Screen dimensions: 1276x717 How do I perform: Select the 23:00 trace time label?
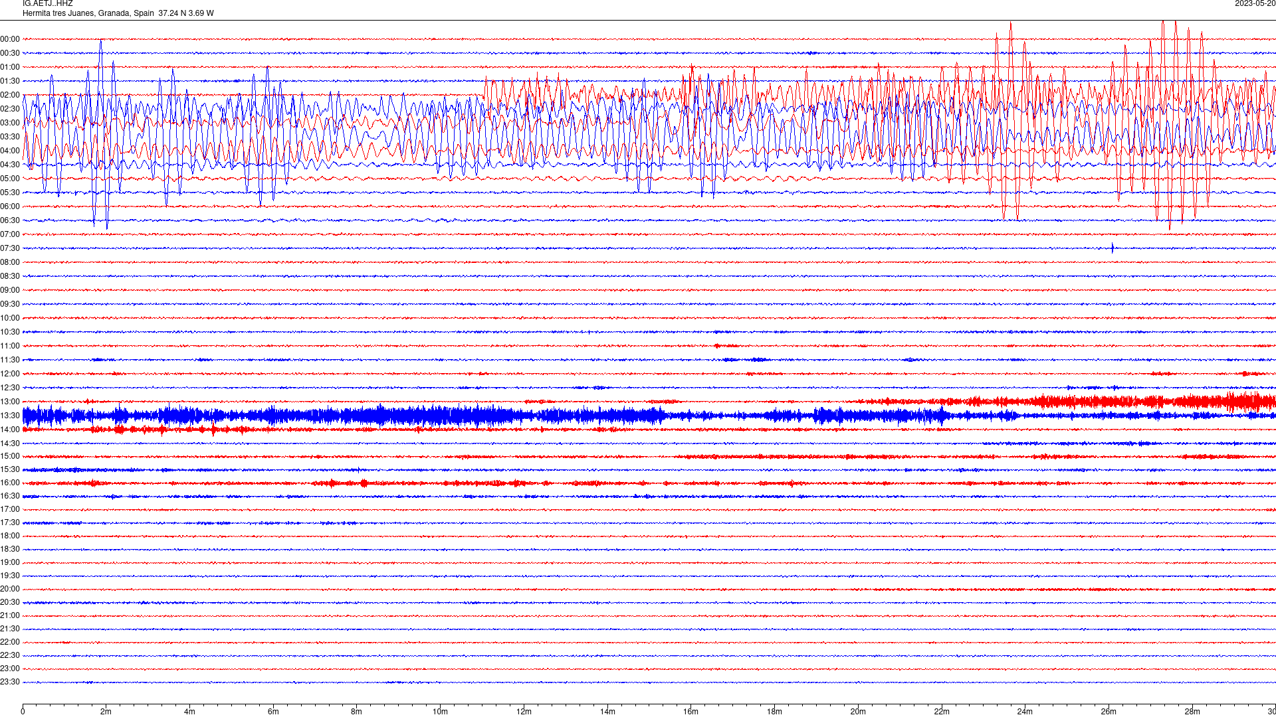tap(10, 669)
